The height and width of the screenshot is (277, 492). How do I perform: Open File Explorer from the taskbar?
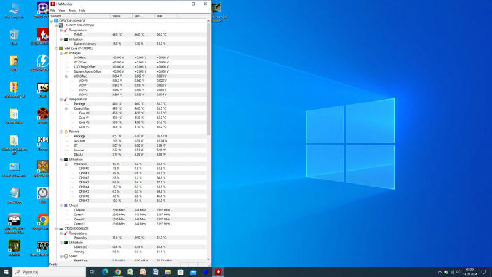(x=168, y=272)
